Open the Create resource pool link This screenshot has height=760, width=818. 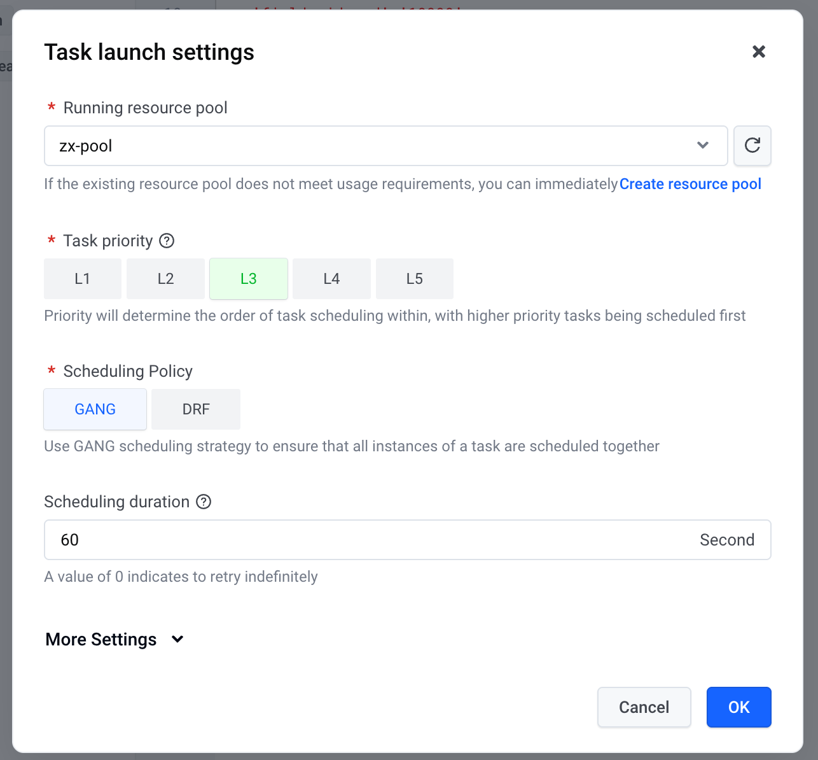coord(690,184)
